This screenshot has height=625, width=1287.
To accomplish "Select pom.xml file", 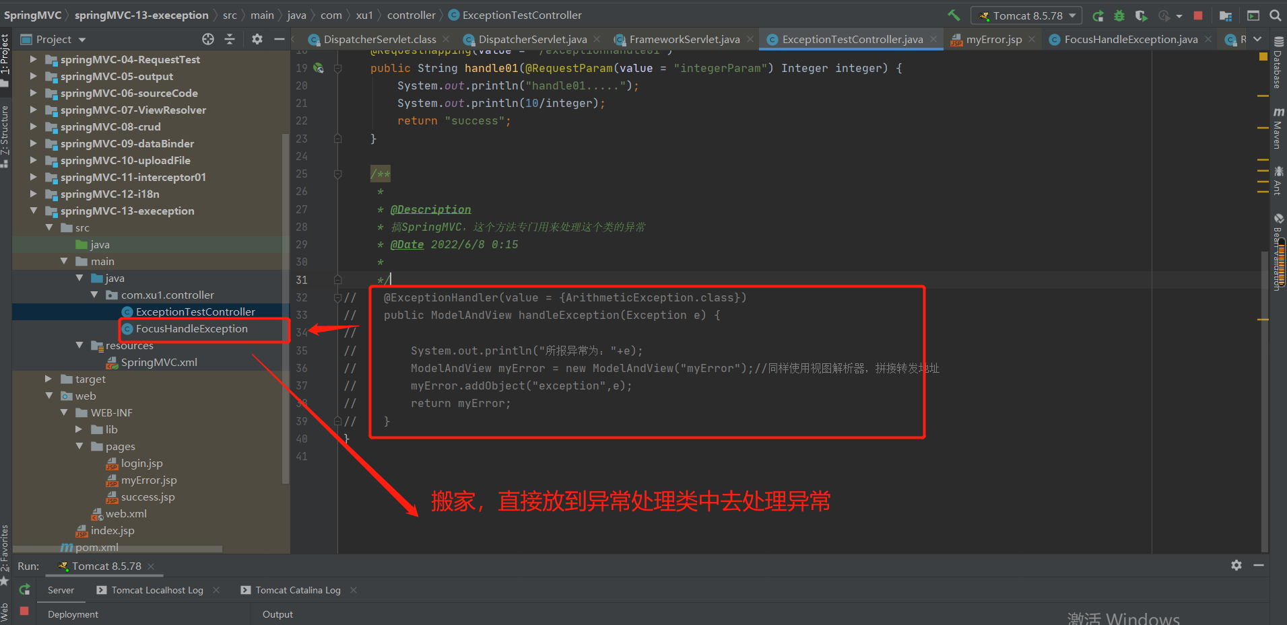I will pos(96,548).
